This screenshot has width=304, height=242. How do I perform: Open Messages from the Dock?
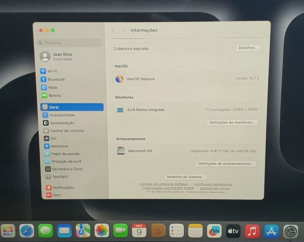(x=46, y=231)
